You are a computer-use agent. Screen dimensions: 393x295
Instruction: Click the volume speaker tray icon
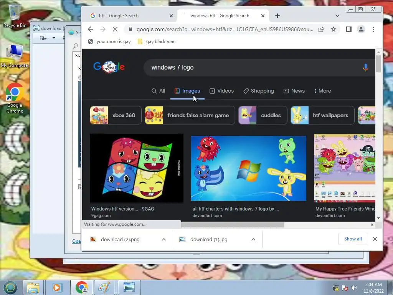coord(354,288)
